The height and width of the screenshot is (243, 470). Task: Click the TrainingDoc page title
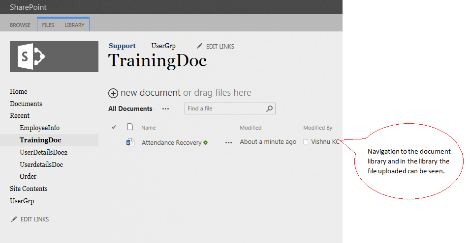point(157,61)
